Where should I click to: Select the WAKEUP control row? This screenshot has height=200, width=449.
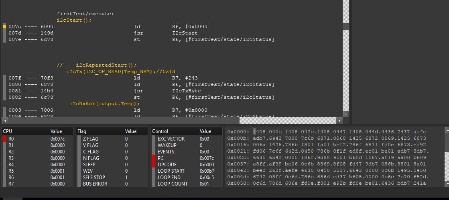187,145
